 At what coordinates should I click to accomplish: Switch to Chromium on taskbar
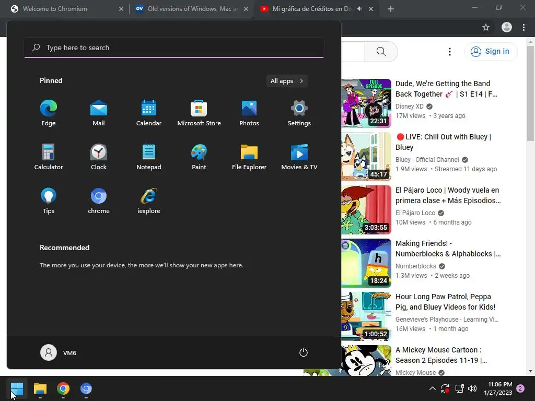tap(86, 388)
